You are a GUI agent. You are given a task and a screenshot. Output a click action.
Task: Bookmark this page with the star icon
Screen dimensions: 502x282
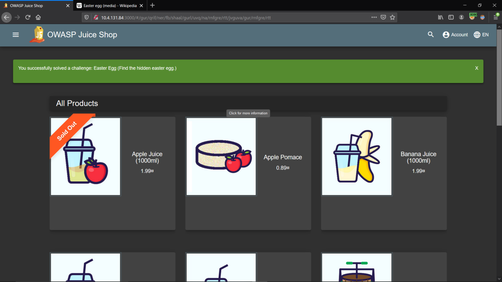[x=392, y=17]
